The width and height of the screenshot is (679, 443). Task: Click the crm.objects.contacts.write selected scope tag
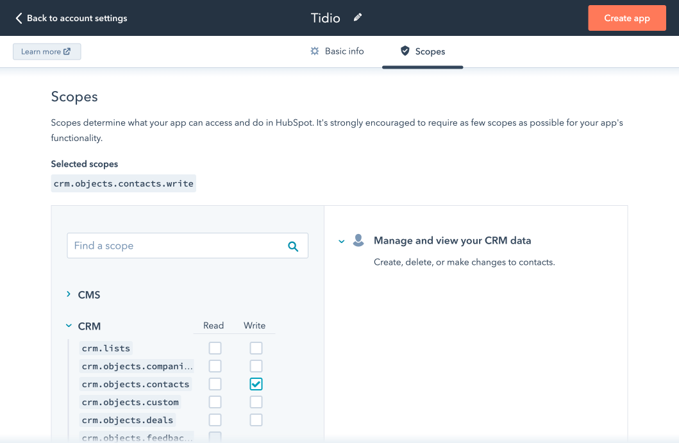coord(123,183)
